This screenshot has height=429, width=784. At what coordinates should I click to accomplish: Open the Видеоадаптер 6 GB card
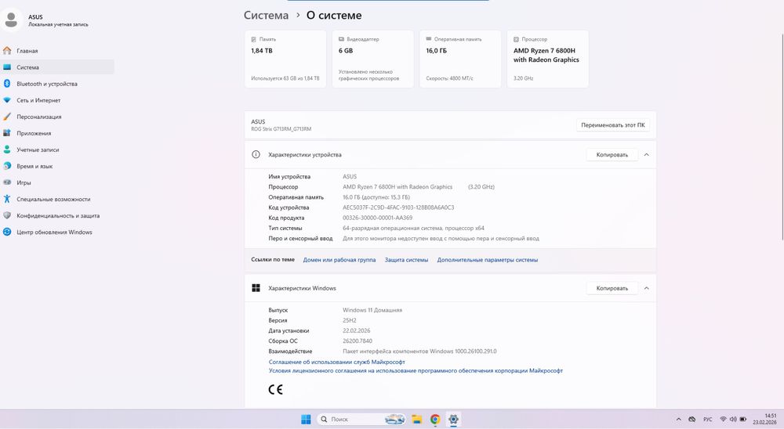tap(373, 59)
